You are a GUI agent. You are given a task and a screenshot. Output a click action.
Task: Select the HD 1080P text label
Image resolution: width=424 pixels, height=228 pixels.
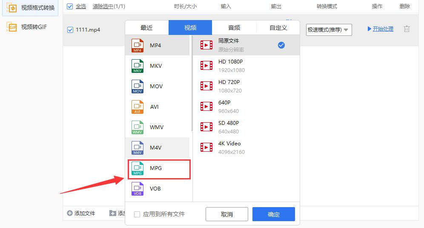[x=231, y=62]
